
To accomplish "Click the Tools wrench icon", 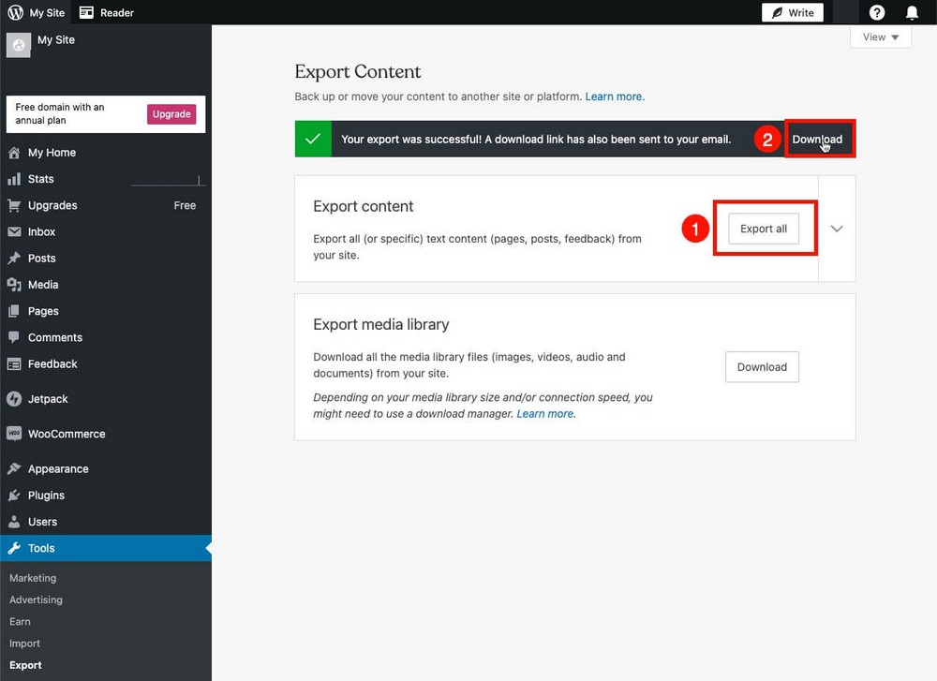I will click(14, 548).
